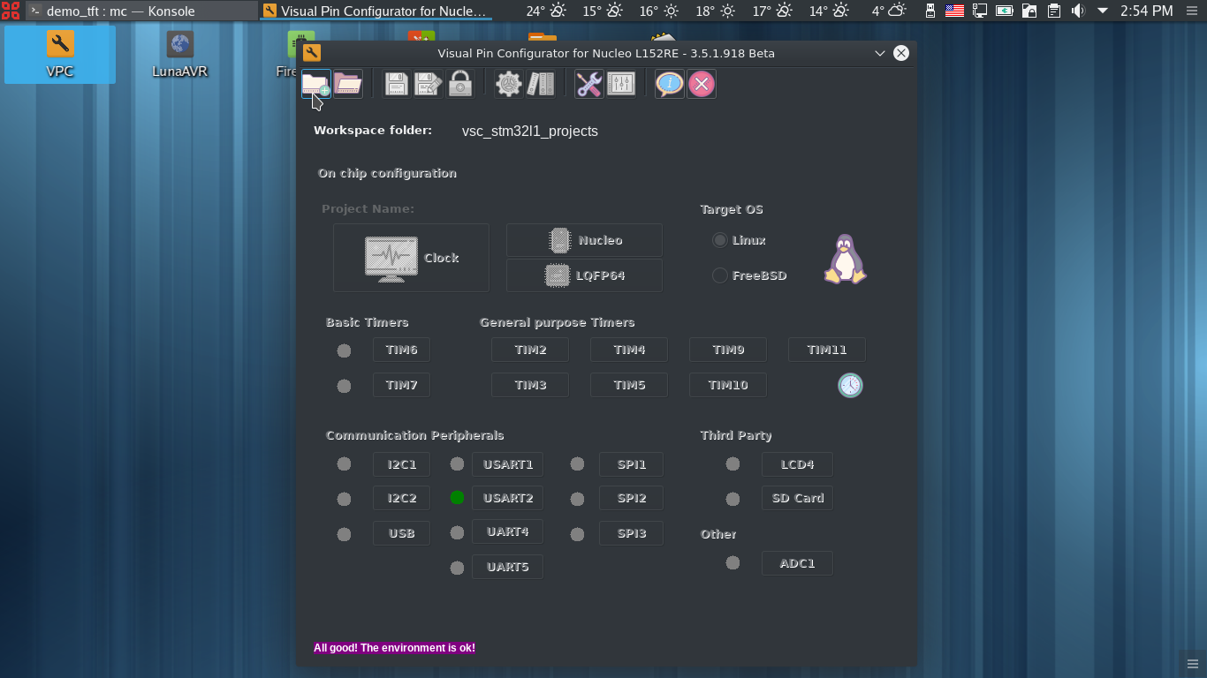Toggle the green USART2 indicator
The height and width of the screenshot is (678, 1207).
click(x=457, y=498)
